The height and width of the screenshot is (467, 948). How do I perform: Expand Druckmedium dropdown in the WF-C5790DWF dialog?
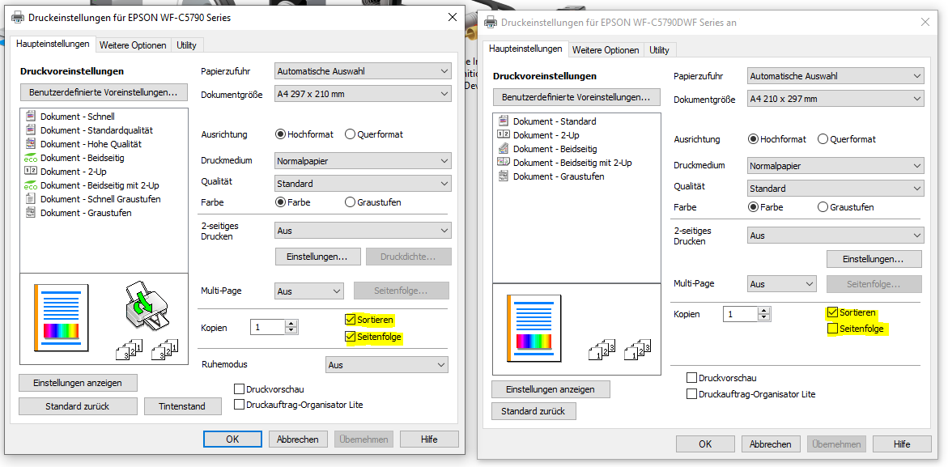coord(835,166)
